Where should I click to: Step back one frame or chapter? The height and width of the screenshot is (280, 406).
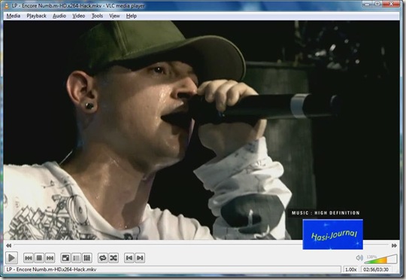pyautogui.click(x=129, y=258)
